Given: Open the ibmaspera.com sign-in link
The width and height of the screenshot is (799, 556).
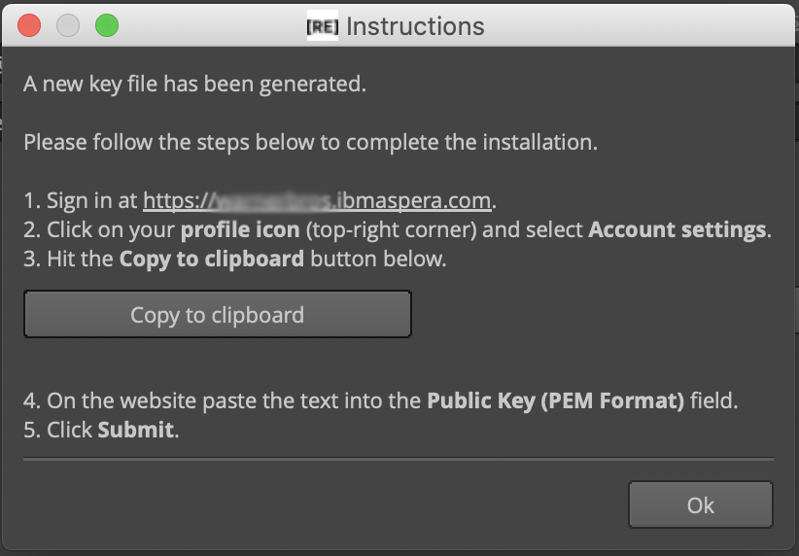Looking at the screenshot, I should pyautogui.click(x=317, y=201).
